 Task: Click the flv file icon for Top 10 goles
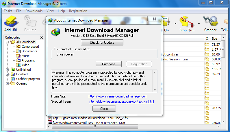50,118
